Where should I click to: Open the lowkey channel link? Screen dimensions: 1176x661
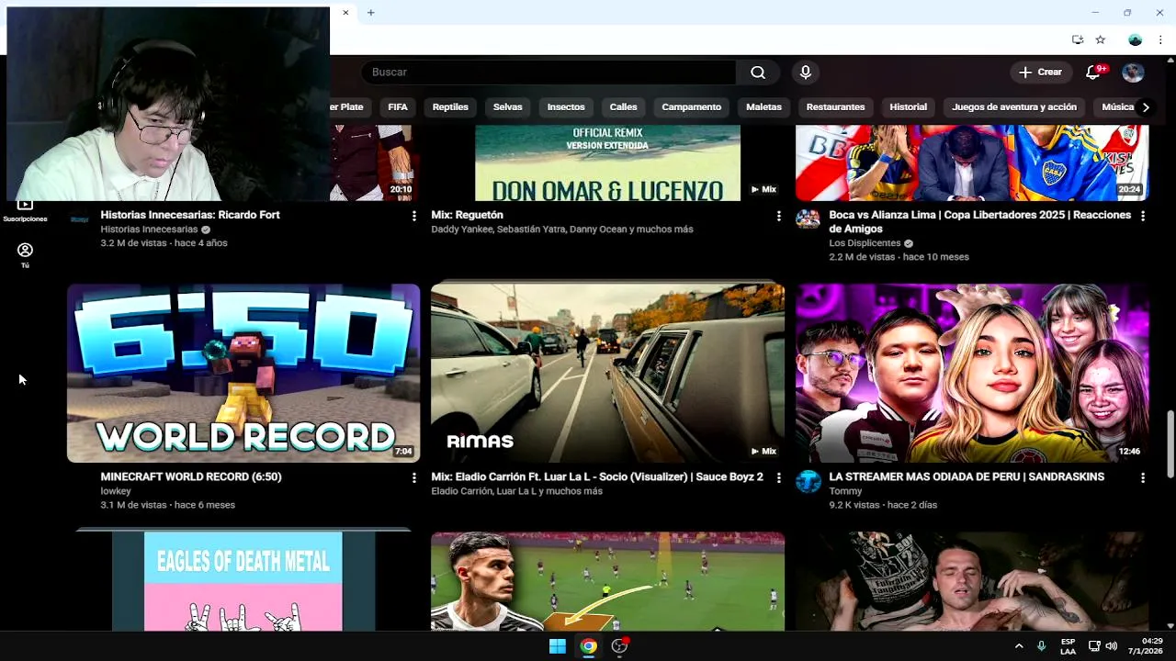tap(116, 491)
